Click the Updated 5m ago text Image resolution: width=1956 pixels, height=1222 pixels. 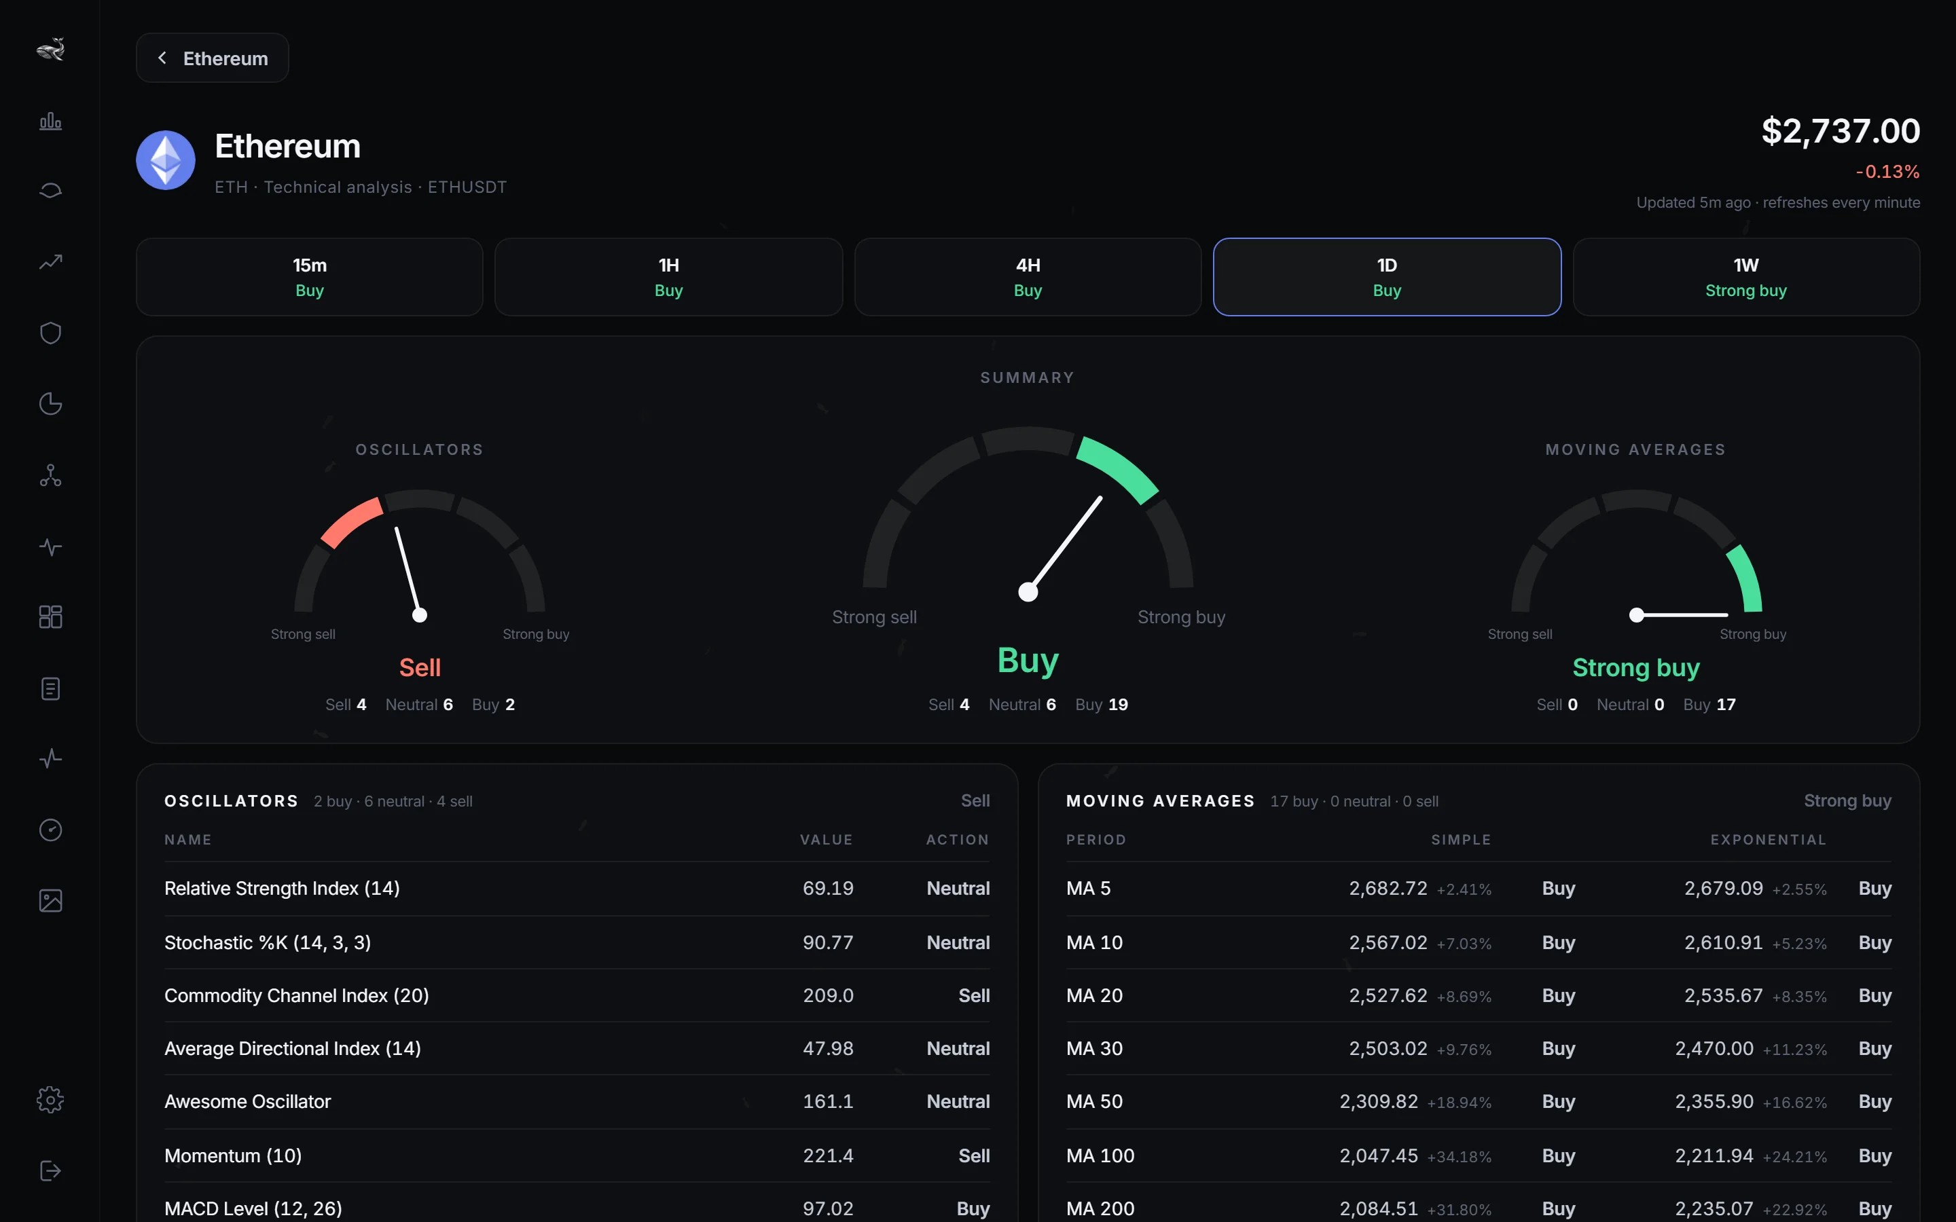pos(1693,203)
